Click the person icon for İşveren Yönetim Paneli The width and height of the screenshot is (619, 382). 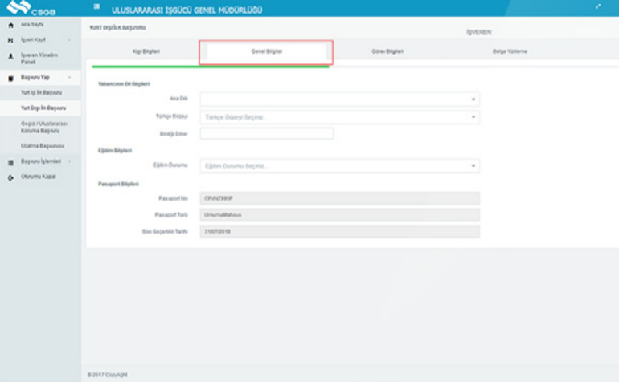coord(10,55)
